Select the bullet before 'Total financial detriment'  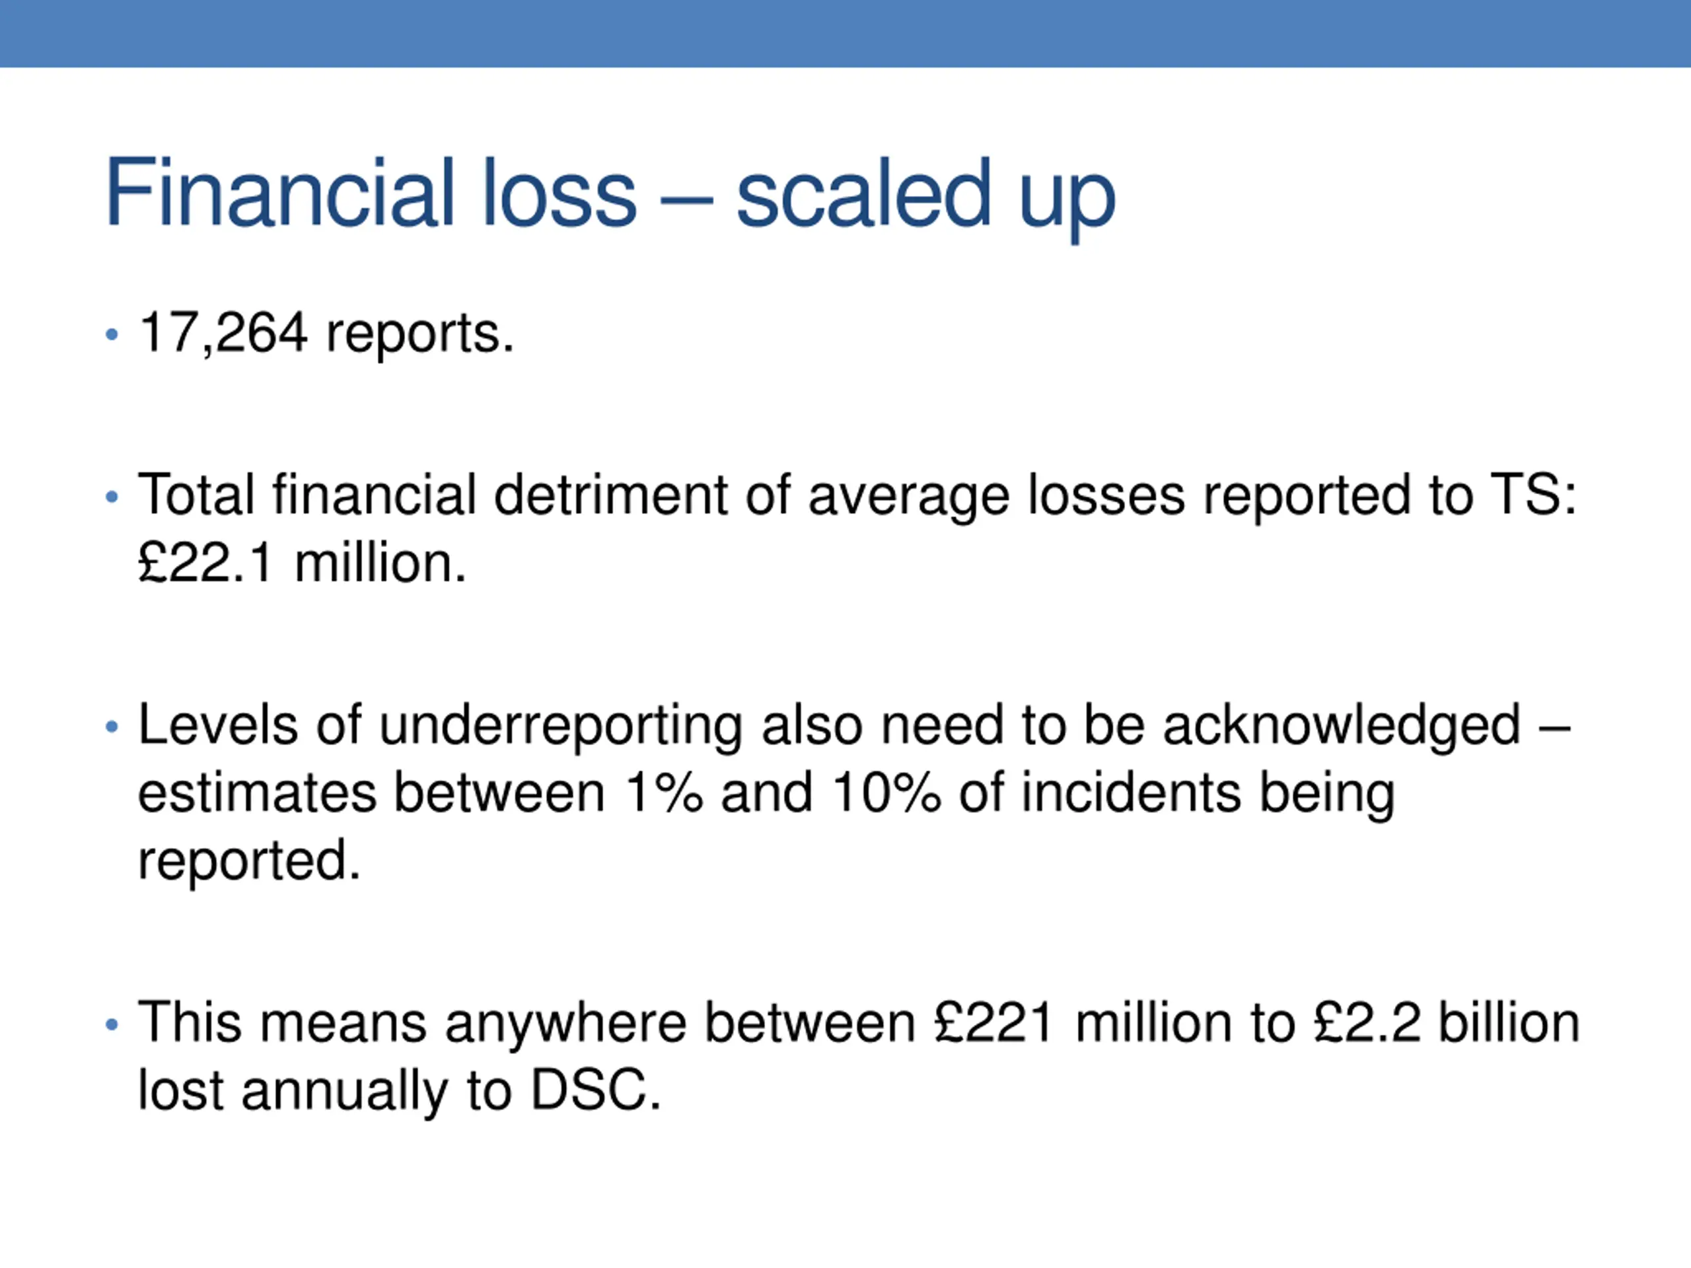click(x=112, y=497)
